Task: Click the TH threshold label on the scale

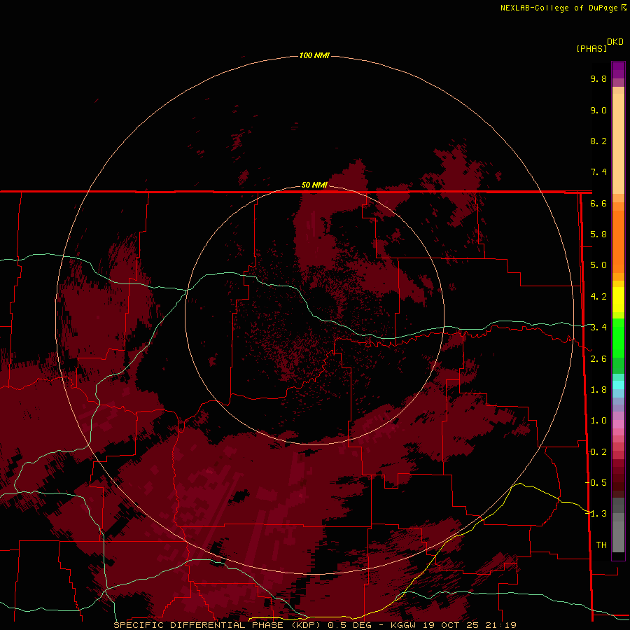Action: 601,545
